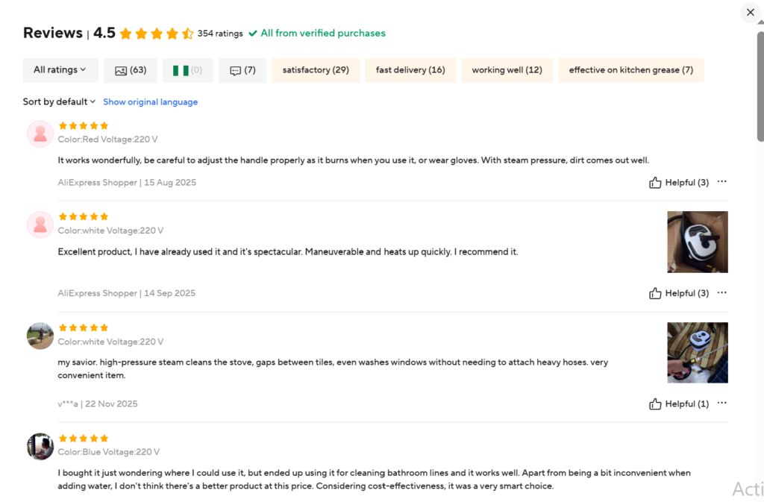
Task: Open the white steam cleaner review photo
Action: coord(697,242)
